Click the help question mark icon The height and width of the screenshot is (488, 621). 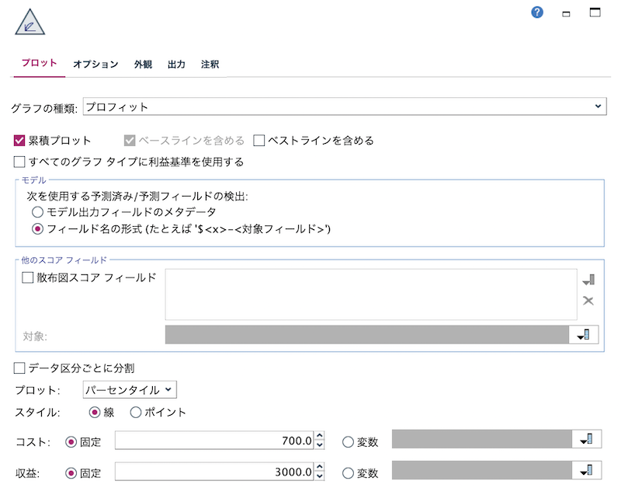(x=536, y=12)
